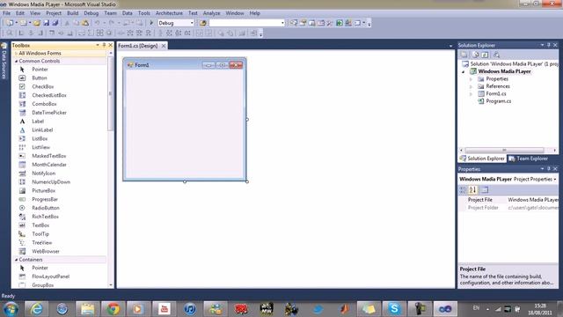
Task: Select the Form1.cs [Design] document tab
Action: click(x=138, y=46)
